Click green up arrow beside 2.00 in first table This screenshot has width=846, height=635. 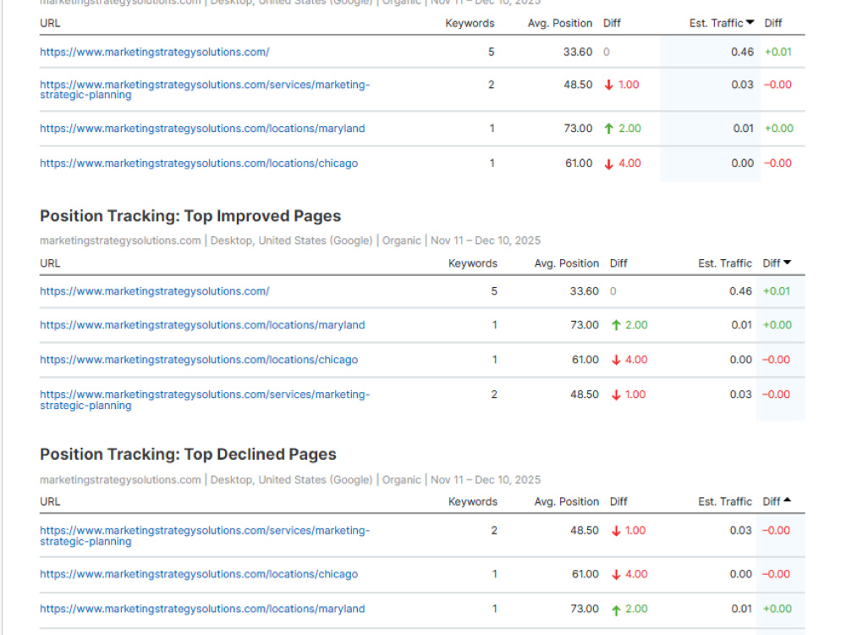[x=608, y=129]
